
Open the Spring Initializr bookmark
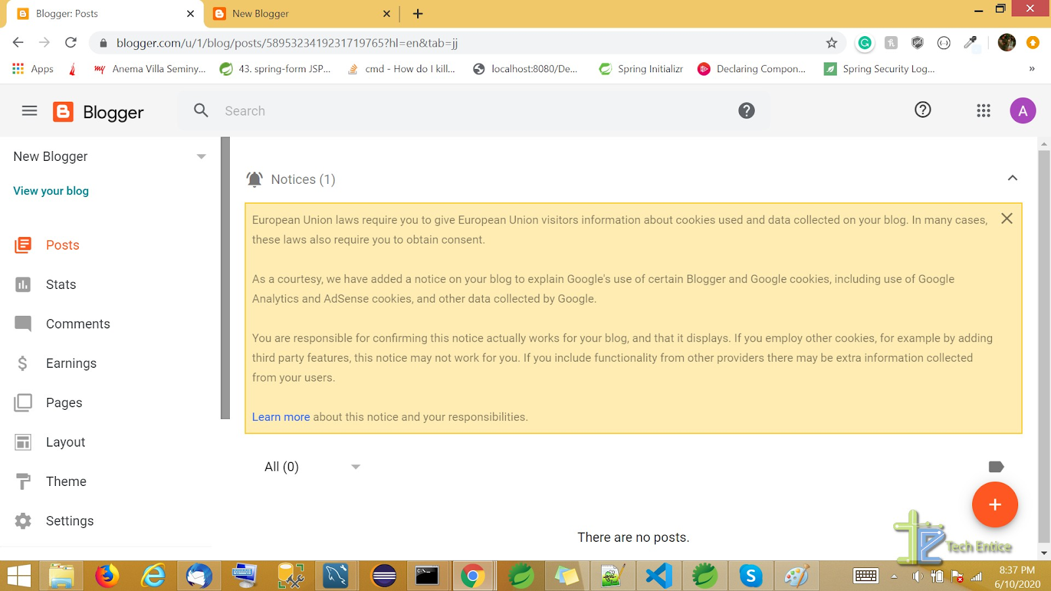[641, 69]
